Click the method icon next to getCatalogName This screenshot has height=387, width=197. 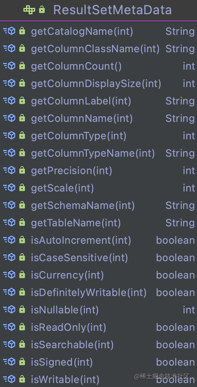(9, 31)
